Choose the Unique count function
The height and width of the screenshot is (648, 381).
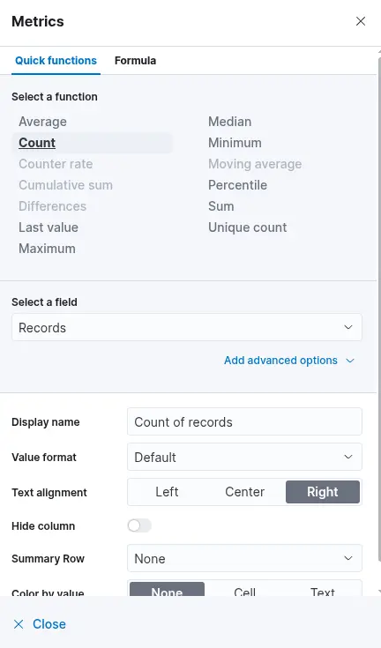[248, 227]
